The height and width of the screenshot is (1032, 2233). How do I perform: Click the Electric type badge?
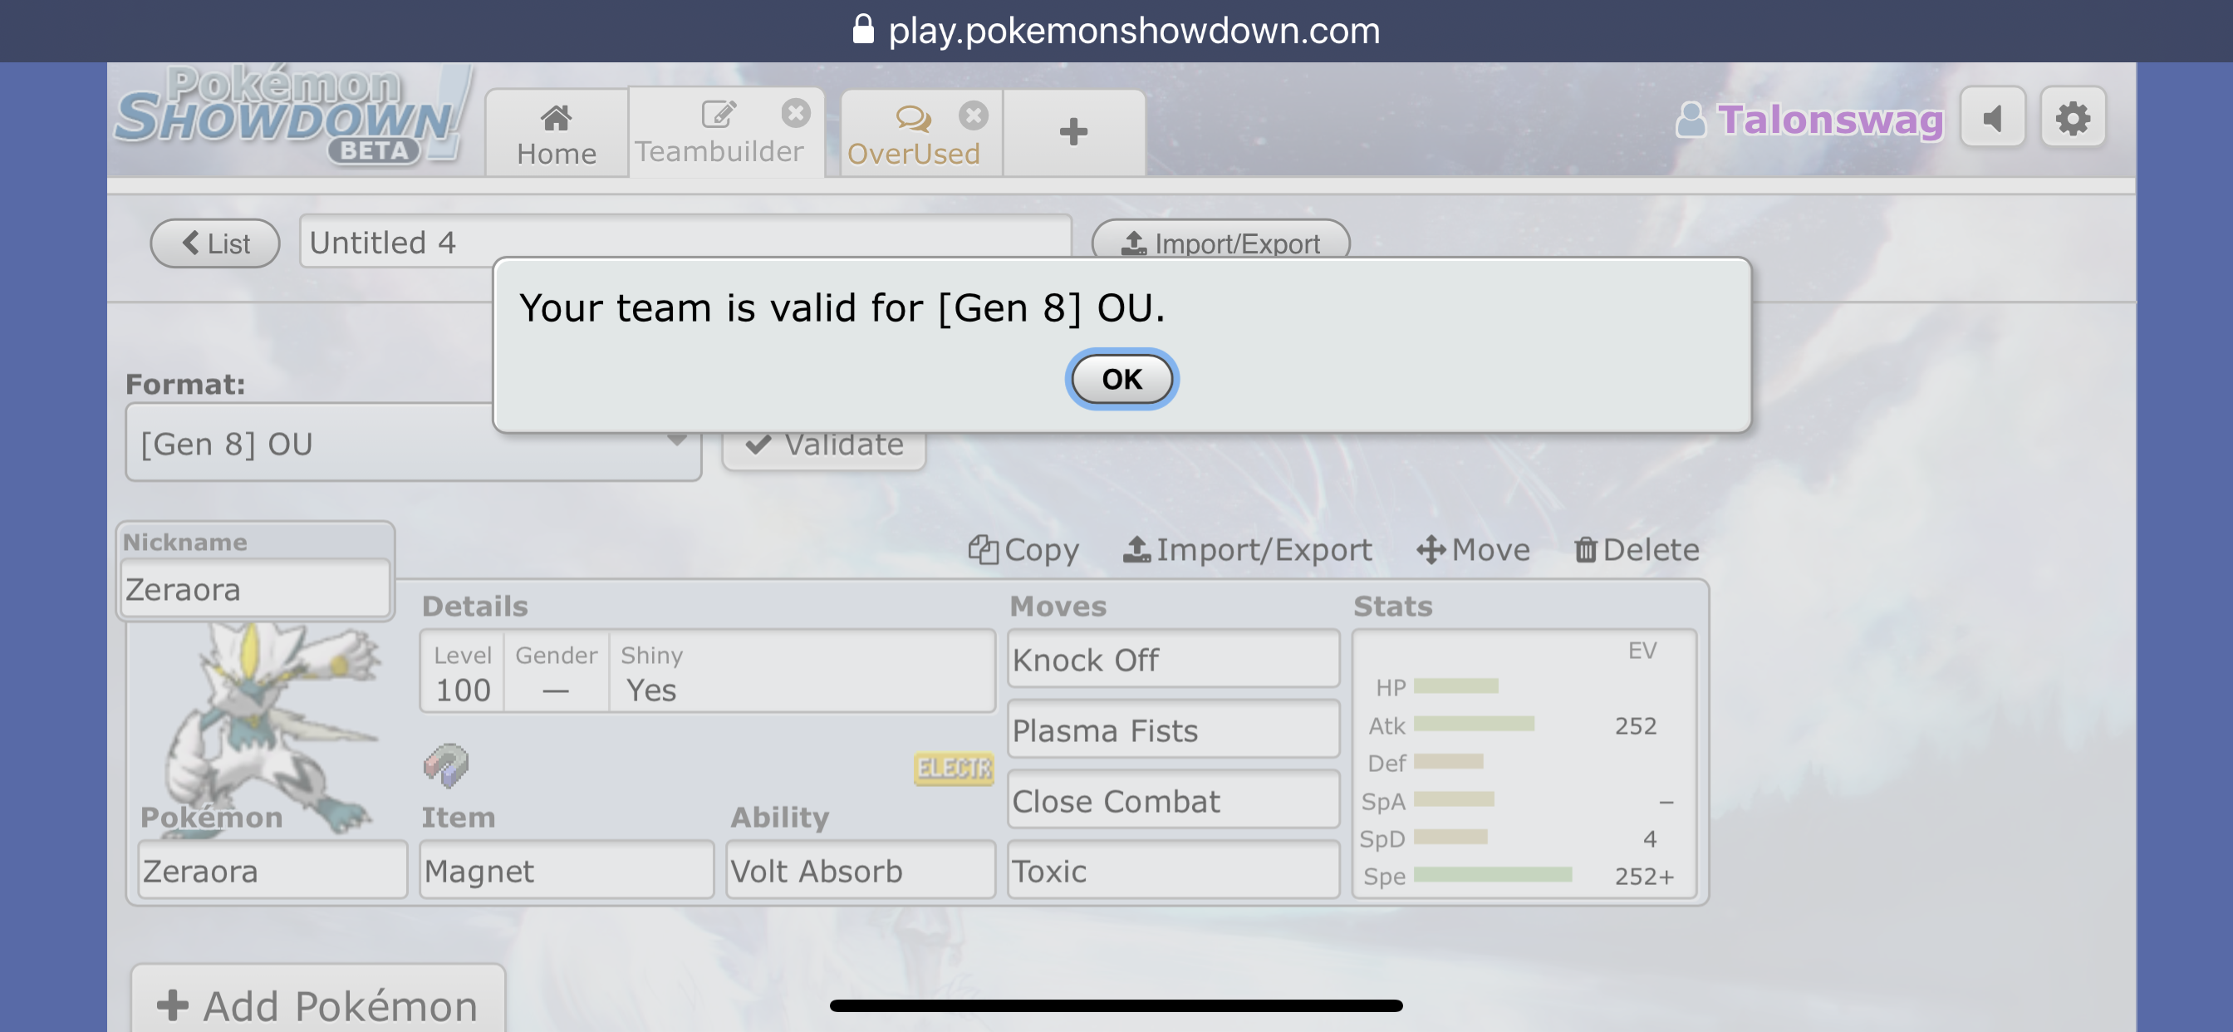point(953,768)
